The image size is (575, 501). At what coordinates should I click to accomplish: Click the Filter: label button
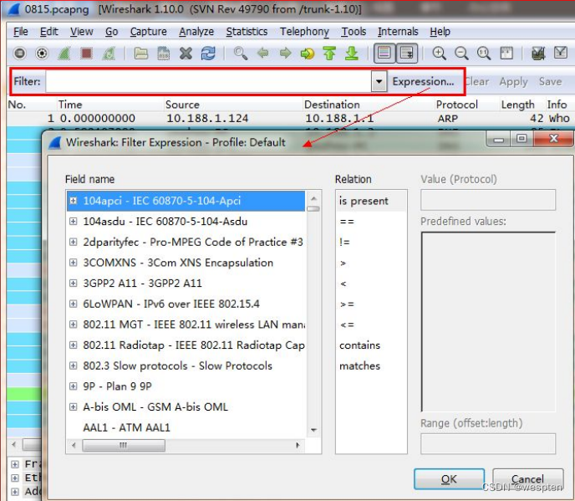pyautogui.click(x=27, y=81)
